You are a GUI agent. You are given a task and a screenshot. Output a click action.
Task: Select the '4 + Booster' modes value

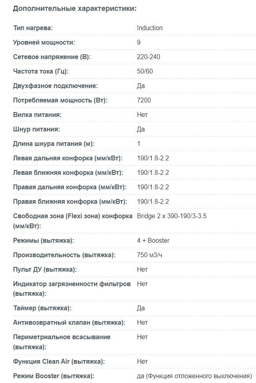(x=153, y=241)
